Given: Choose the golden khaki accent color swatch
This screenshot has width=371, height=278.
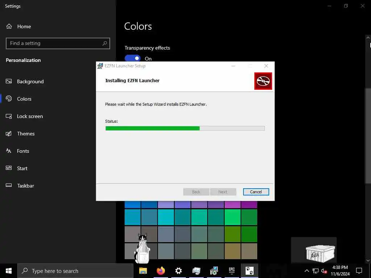Looking at the screenshot, I should [x=232, y=251].
